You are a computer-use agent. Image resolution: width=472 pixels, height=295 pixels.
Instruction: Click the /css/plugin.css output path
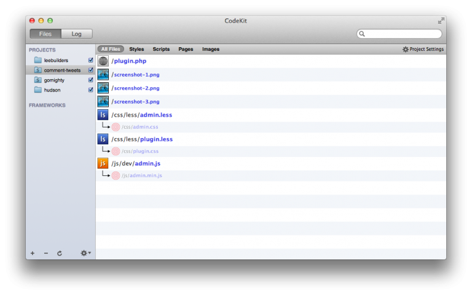(140, 151)
